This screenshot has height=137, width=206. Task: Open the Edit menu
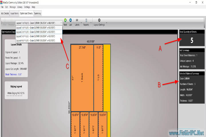7,7
